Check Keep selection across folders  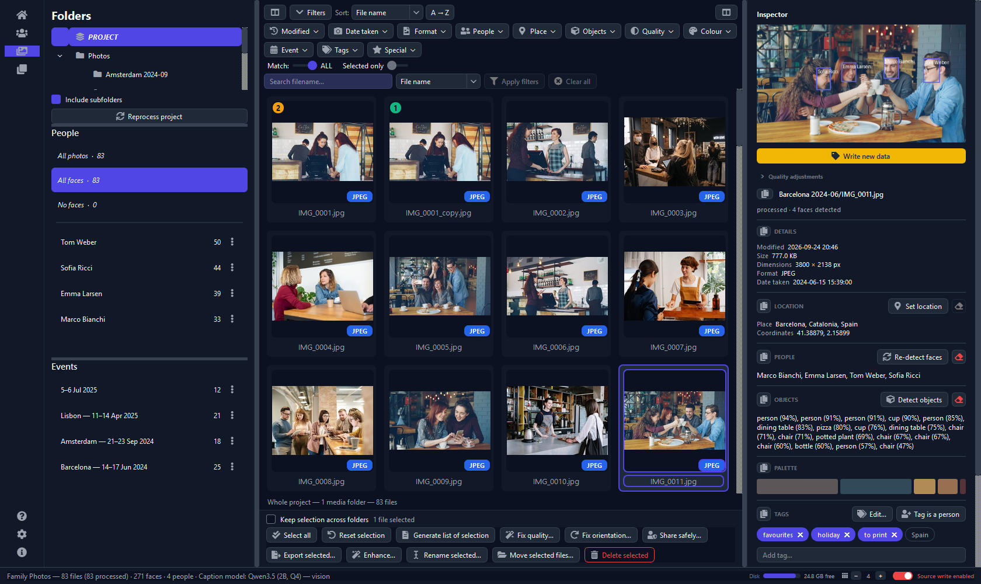tap(271, 519)
